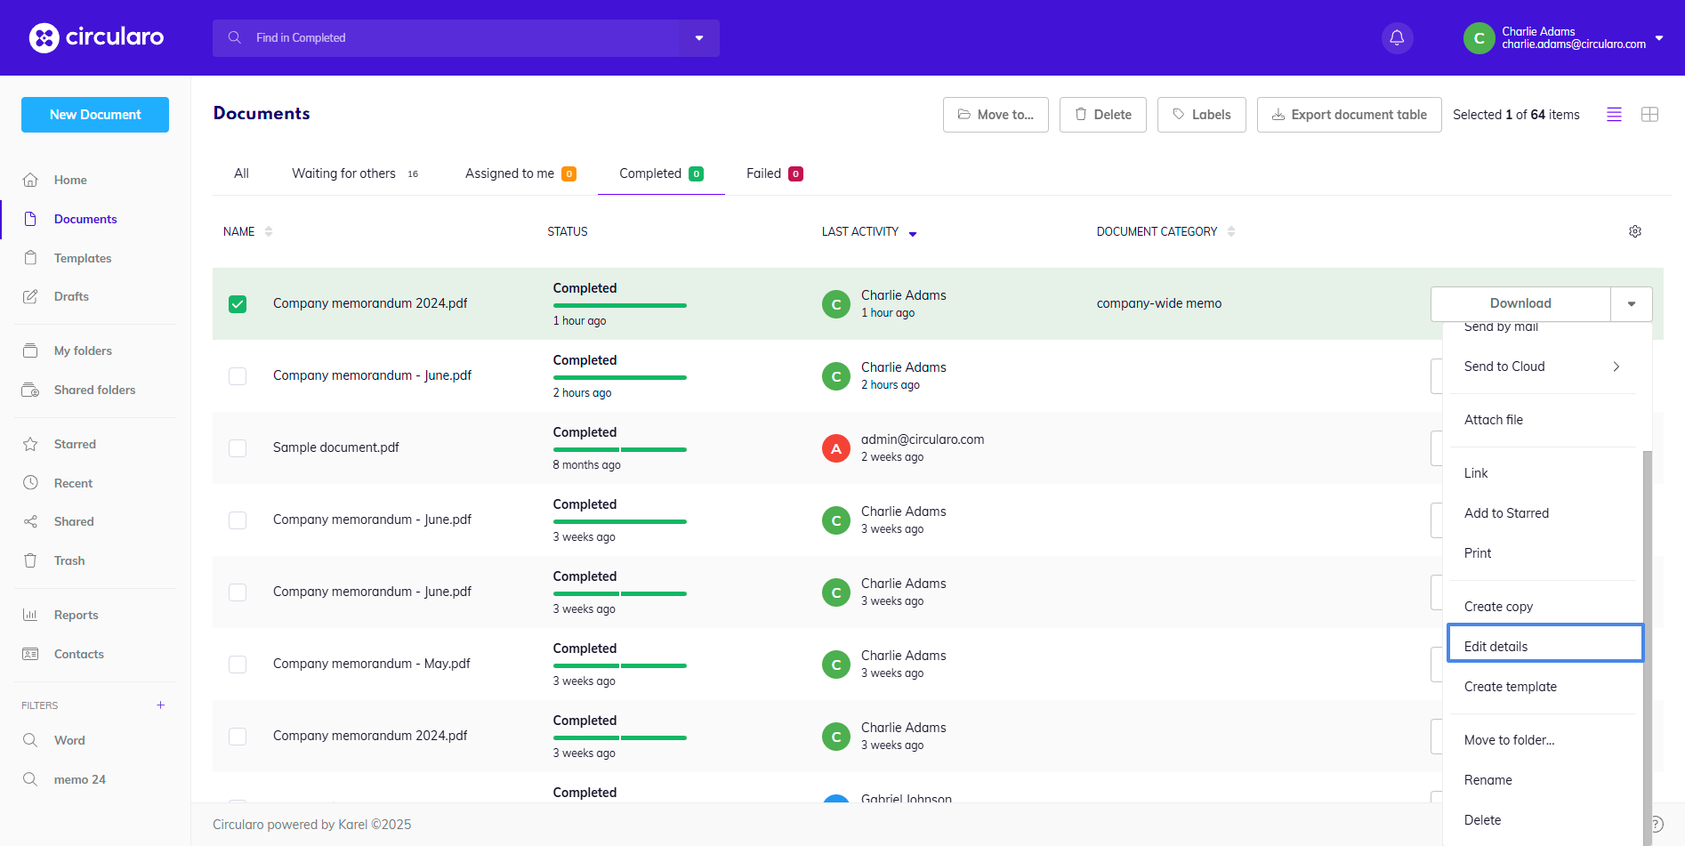
Task: Open the notification bell
Action: (x=1396, y=37)
